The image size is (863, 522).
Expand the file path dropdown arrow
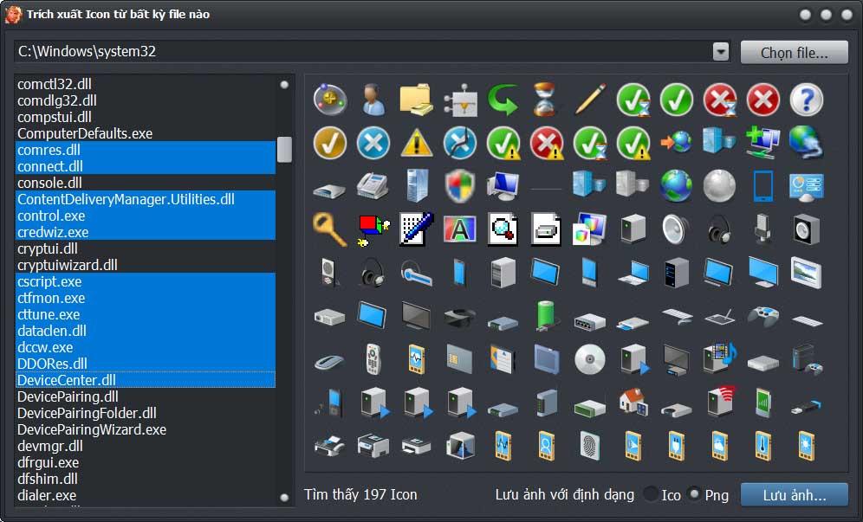(721, 52)
